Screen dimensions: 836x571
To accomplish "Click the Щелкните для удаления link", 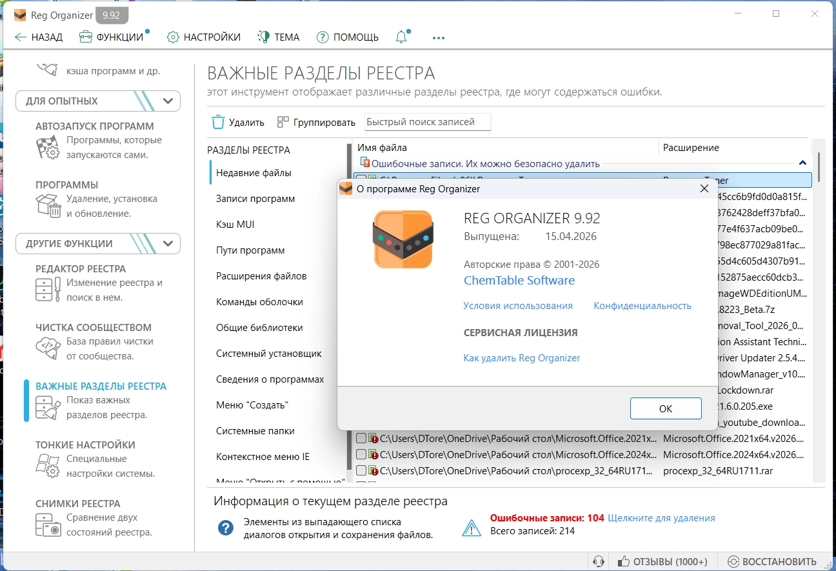I will pyautogui.click(x=662, y=518).
